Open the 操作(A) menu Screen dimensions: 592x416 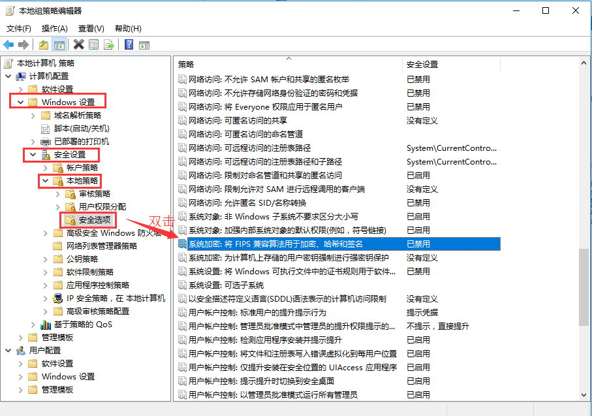coord(54,29)
